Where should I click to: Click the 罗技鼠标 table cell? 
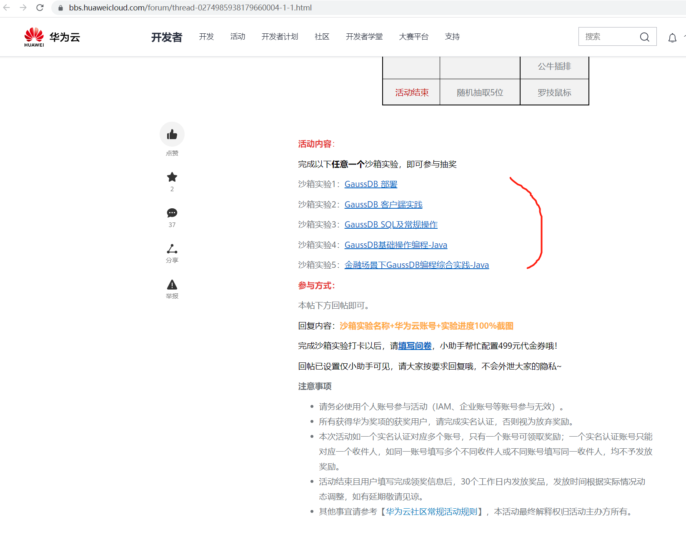tap(554, 92)
